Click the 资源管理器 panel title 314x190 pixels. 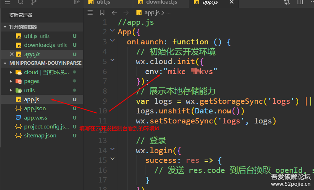[20, 15]
